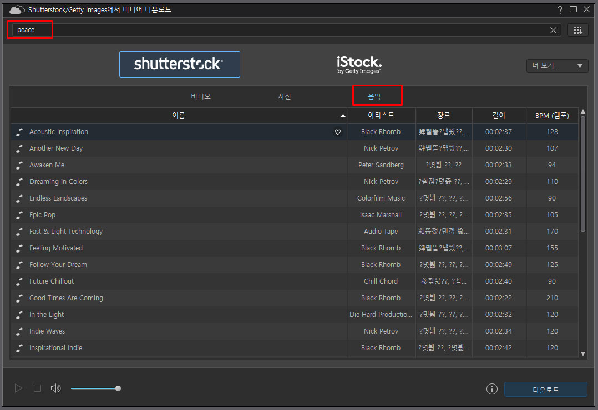Viewport: 598px width, 410px height.
Task: Sort by 이름 column header
Action: 179,115
